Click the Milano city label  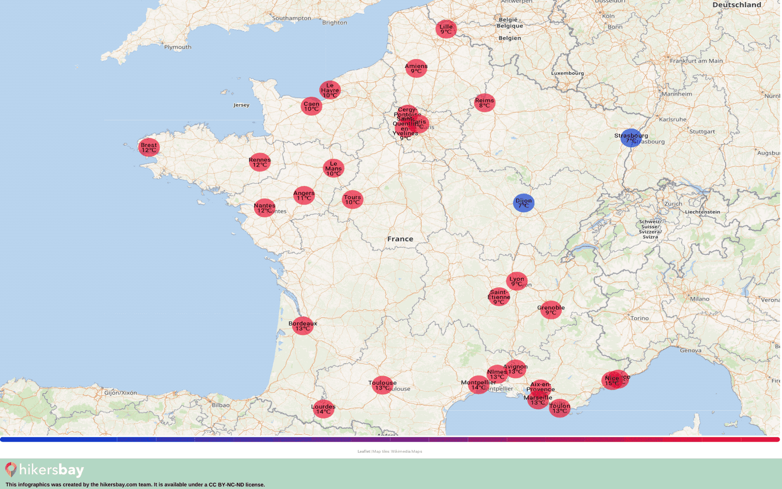pos(699,299)
